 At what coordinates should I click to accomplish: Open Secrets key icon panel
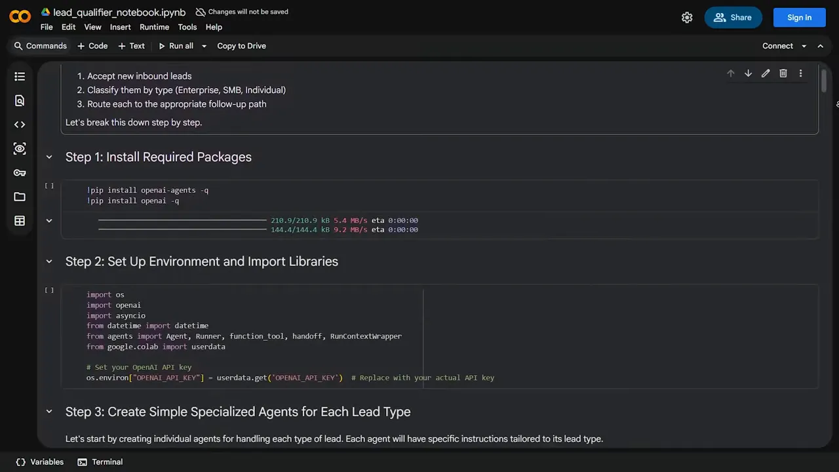(x=20, y=173)
